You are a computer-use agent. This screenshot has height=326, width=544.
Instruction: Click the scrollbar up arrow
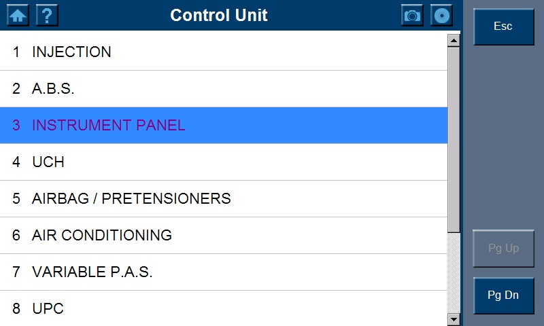point(454,40)
